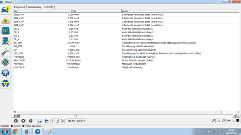This screenshot has width=241, height=135.
Task: Click the Leírás column header
Action: [180, 11]
